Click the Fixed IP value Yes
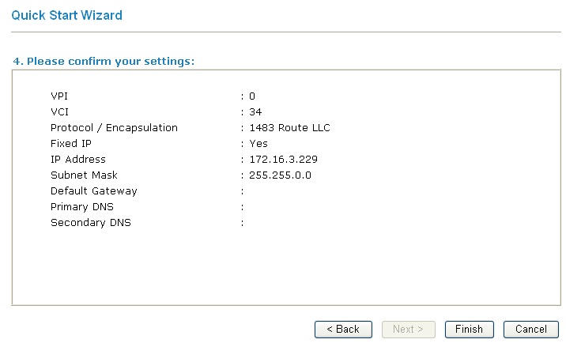The height and width of the screenshot is (343, 566). point(258,144)
